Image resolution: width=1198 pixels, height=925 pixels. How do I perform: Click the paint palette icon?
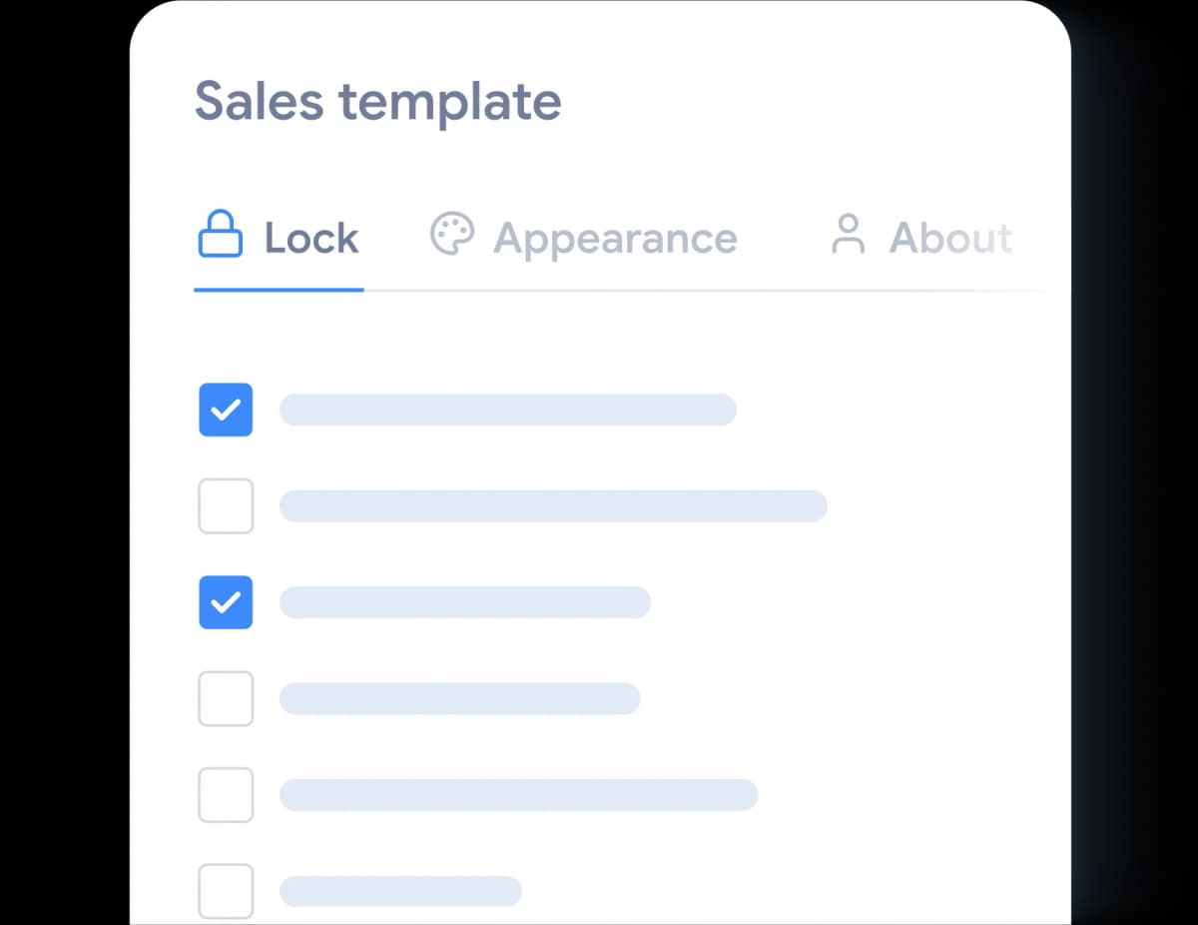point(452,235)
